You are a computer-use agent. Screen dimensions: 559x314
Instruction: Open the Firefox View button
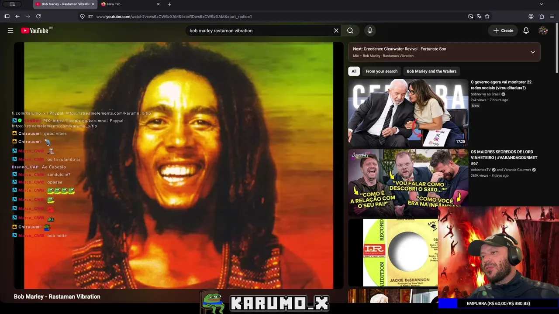[12, 4]
